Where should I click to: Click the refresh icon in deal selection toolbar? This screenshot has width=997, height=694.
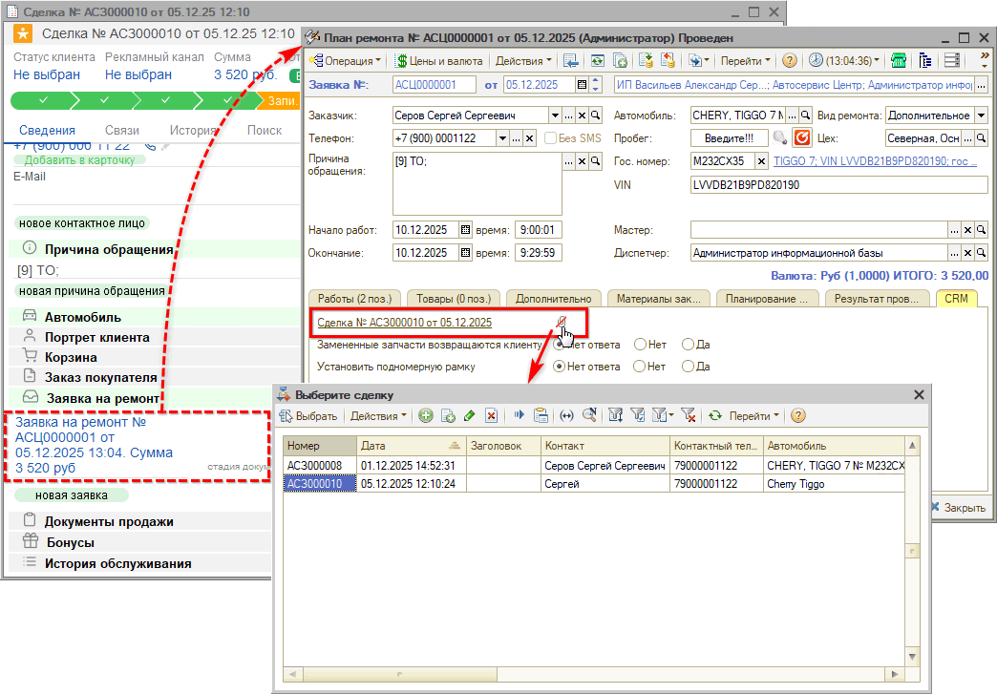(x=714, y=415)
